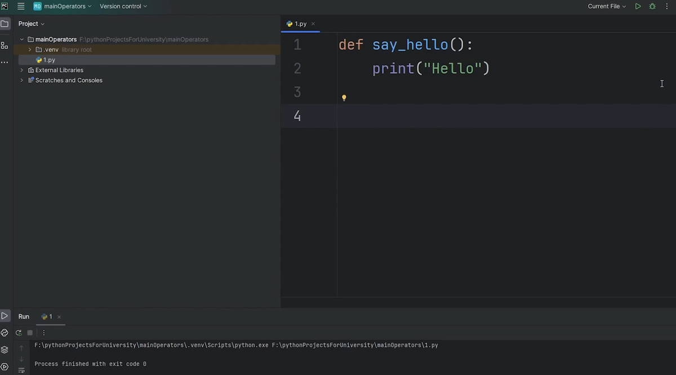
Task: Show intention actions yellow lightbulb
Action: click(344, 98)
